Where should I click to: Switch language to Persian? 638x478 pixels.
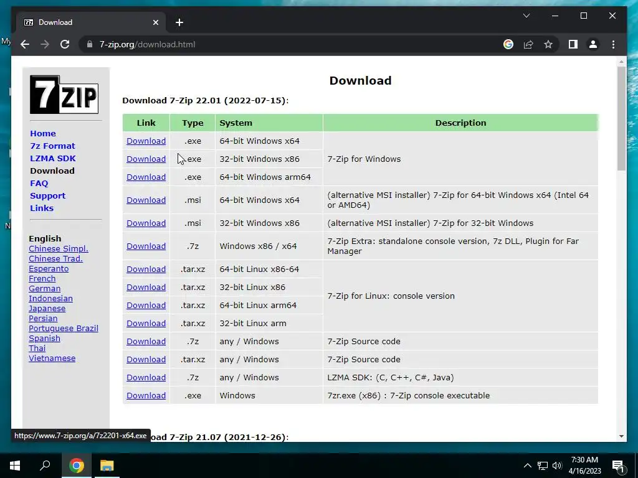click(43, 318)
